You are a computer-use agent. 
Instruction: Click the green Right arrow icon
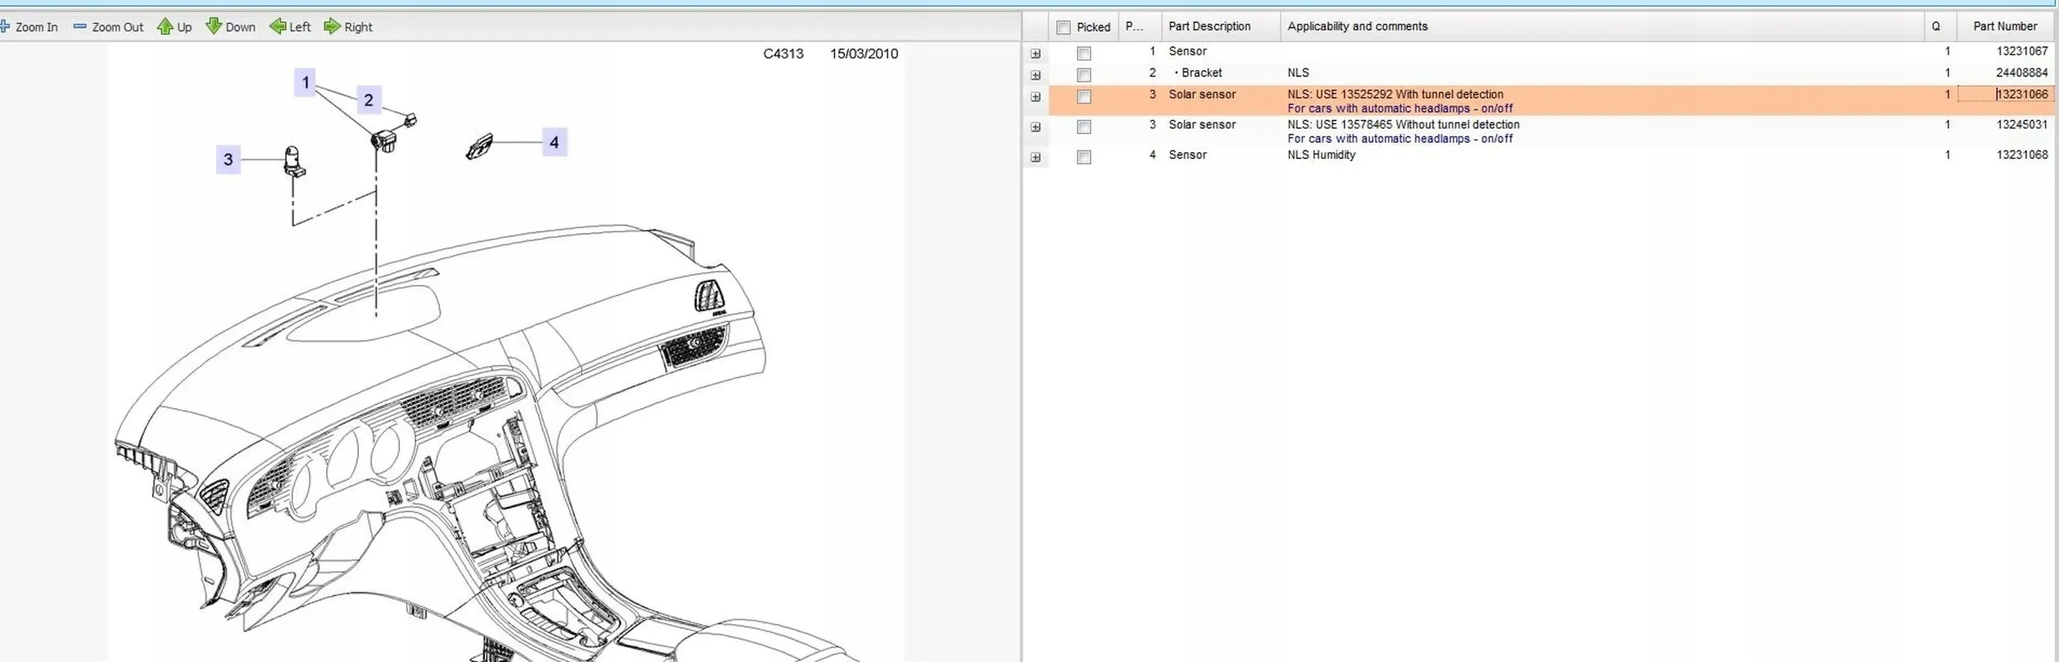click(x=332, y=26)
